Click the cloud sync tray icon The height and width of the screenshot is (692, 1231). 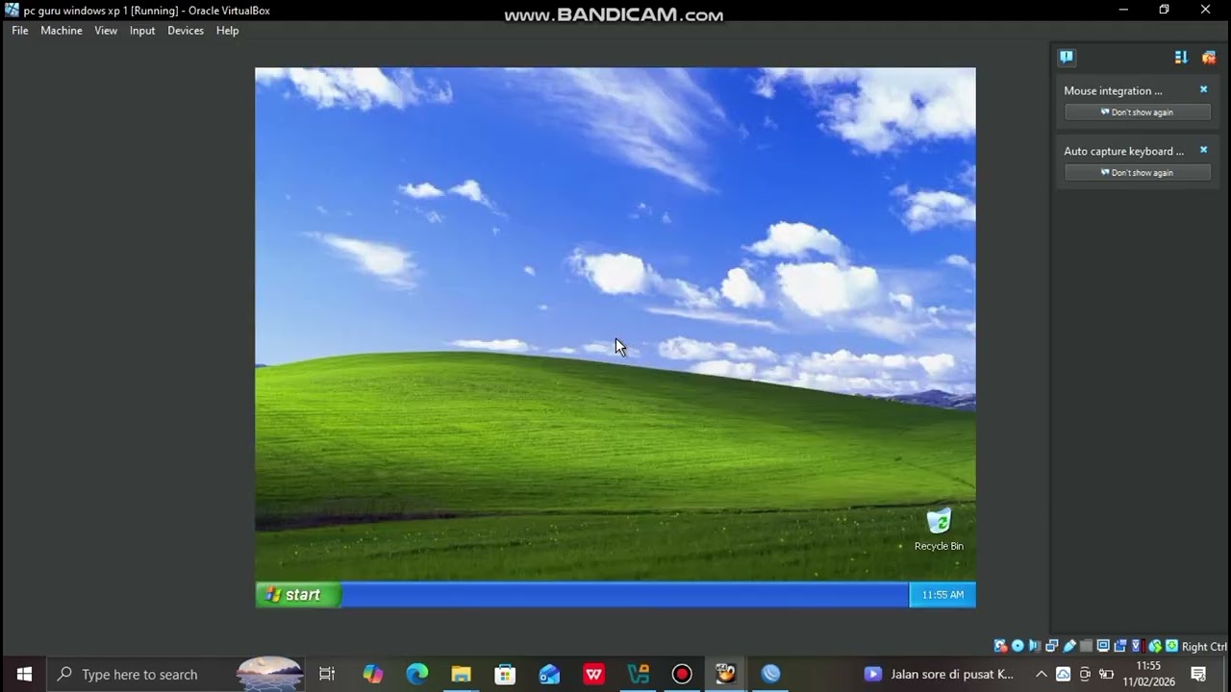1063,674
